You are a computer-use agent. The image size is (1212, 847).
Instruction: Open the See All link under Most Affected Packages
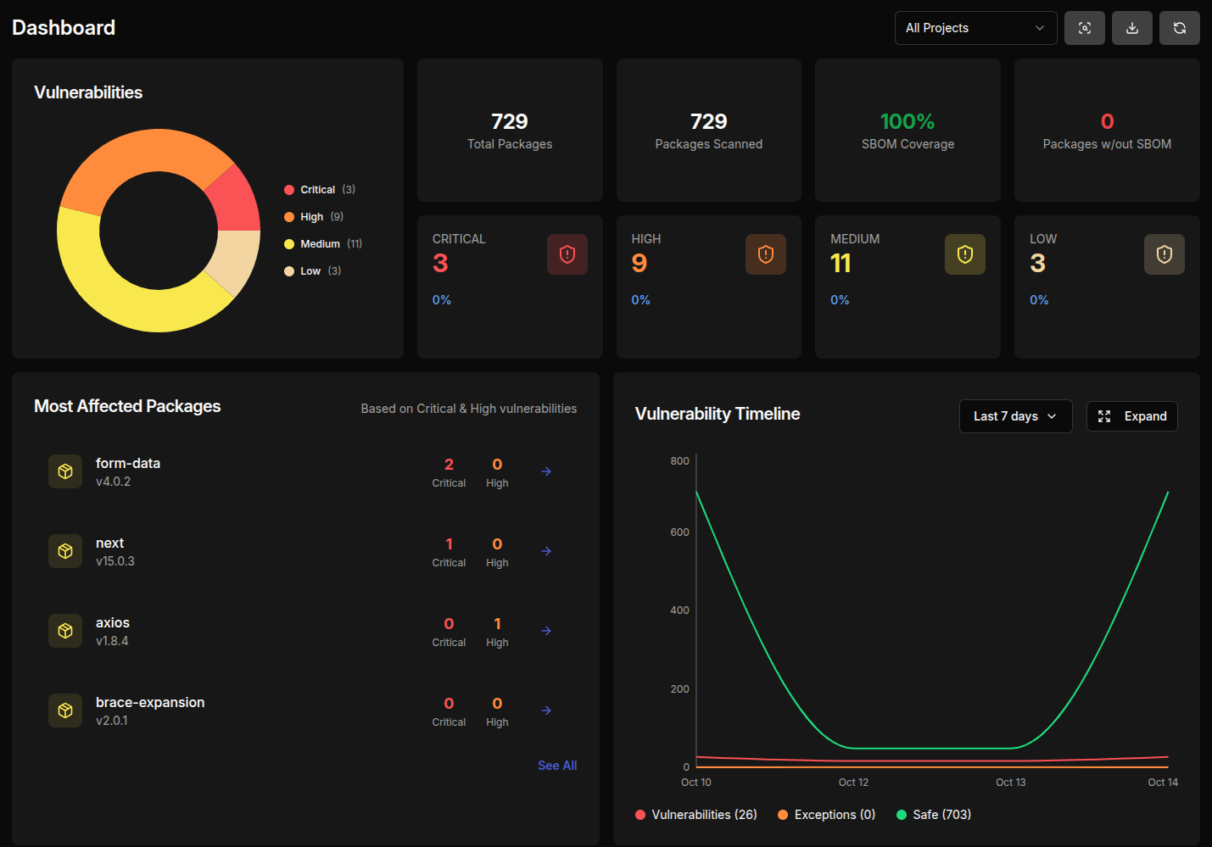click(x=557, y=765)
